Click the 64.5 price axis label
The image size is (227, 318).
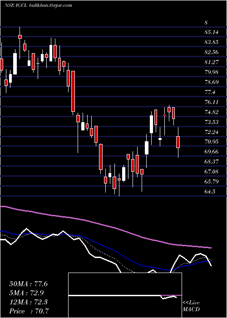click(210, 191)
